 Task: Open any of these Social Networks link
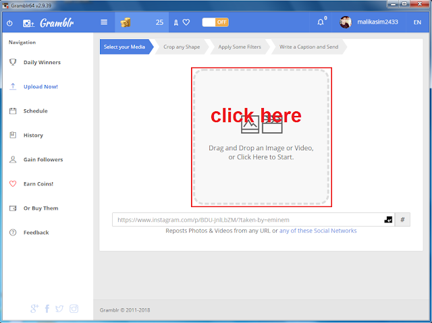point(318,231)
